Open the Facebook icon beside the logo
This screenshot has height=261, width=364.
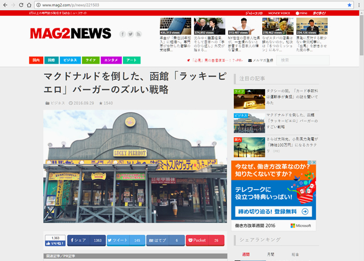click(122, 34)
